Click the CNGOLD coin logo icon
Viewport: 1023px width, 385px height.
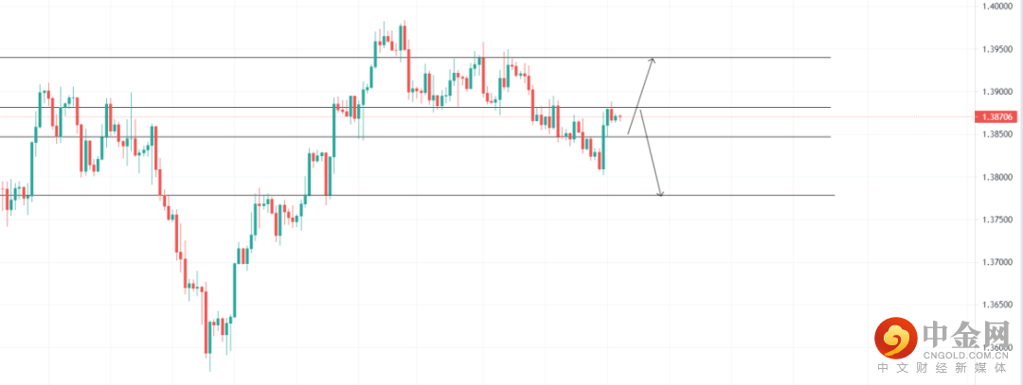[894, 336]
